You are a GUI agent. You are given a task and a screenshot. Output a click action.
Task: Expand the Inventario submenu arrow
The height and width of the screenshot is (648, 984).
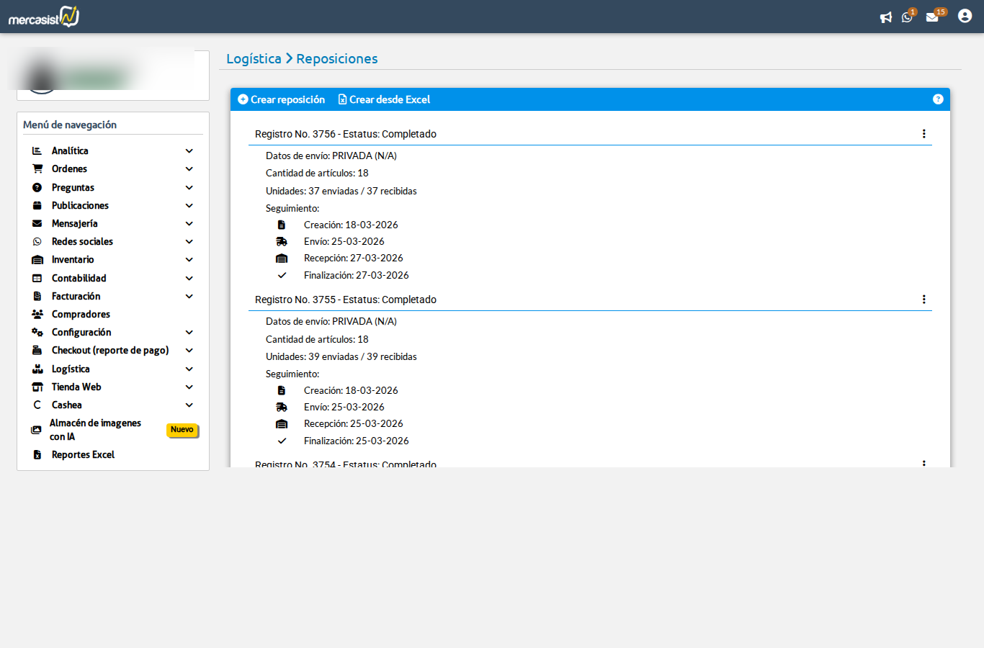pos(189,260)
